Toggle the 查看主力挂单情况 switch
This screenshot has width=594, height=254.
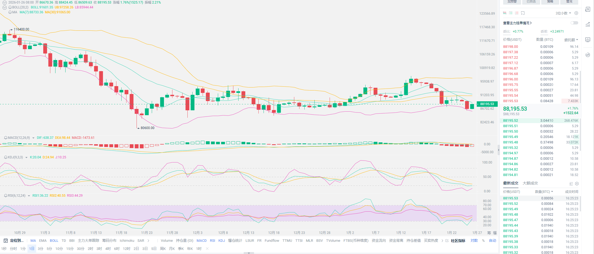(574, 23)
